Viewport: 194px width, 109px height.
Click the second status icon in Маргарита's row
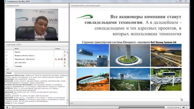59,59
